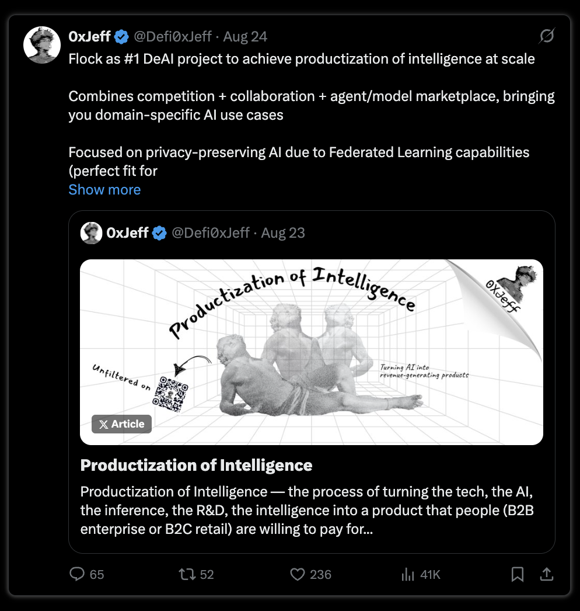The image size is (580, 611).
Task: Click the verified badge in the quoted post
Action: coord(159,233)
